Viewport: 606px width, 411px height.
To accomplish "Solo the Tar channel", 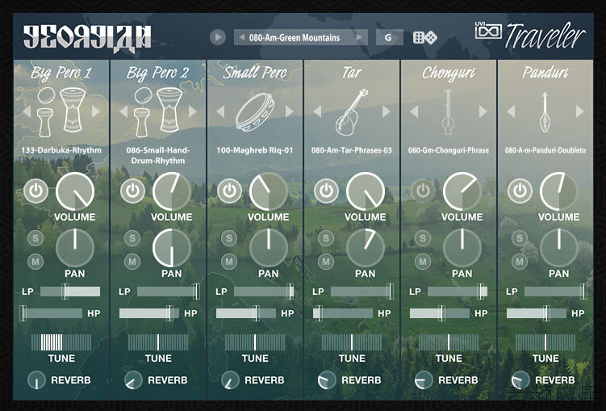I will (326, 238).
